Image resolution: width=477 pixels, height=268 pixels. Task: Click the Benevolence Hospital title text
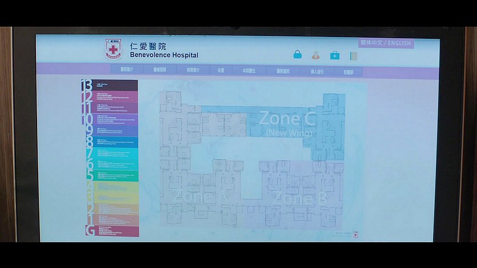164,55
